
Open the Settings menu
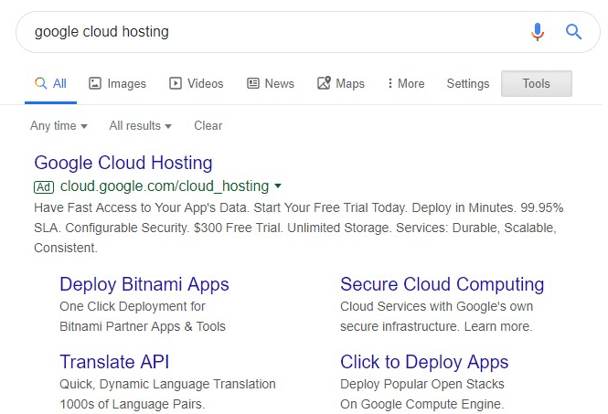(468, 83)
